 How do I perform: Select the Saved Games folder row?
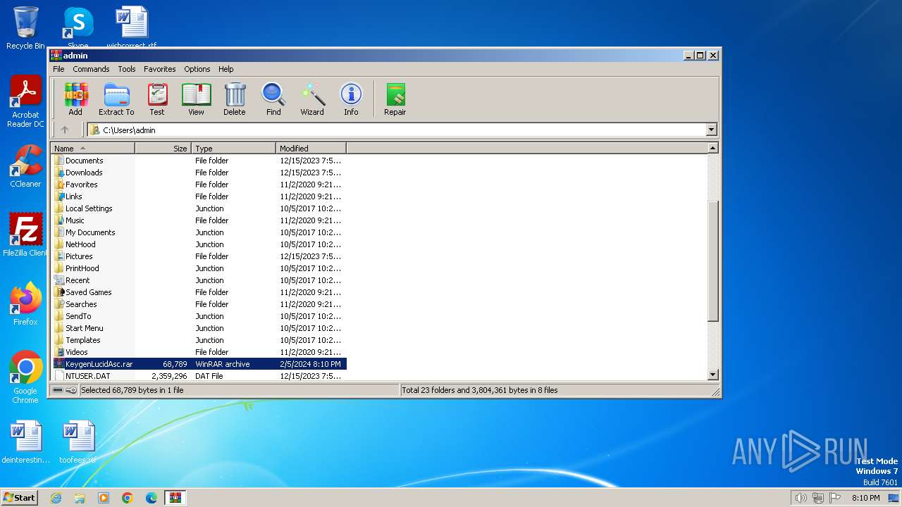click(x=199, y=292)
